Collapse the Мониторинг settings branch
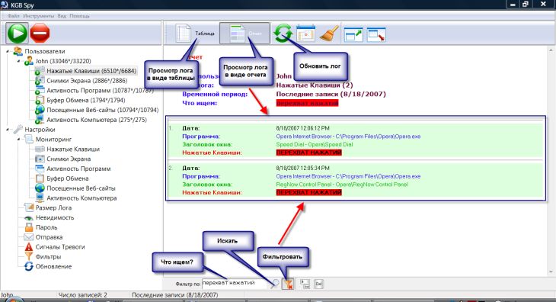The image size is (556, 302). tap(19, 139)
